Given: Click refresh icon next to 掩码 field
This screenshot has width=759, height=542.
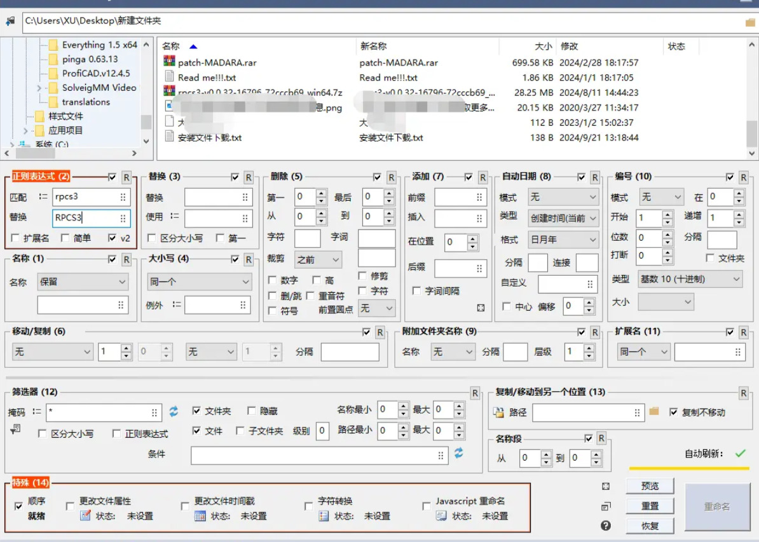Looking at the screenshot, I should tap(174, 412).
